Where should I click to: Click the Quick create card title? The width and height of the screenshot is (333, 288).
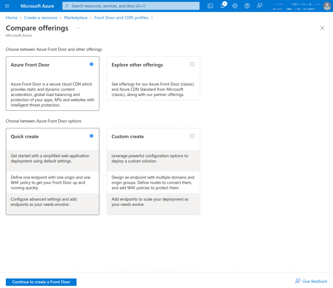pos(25,136)
